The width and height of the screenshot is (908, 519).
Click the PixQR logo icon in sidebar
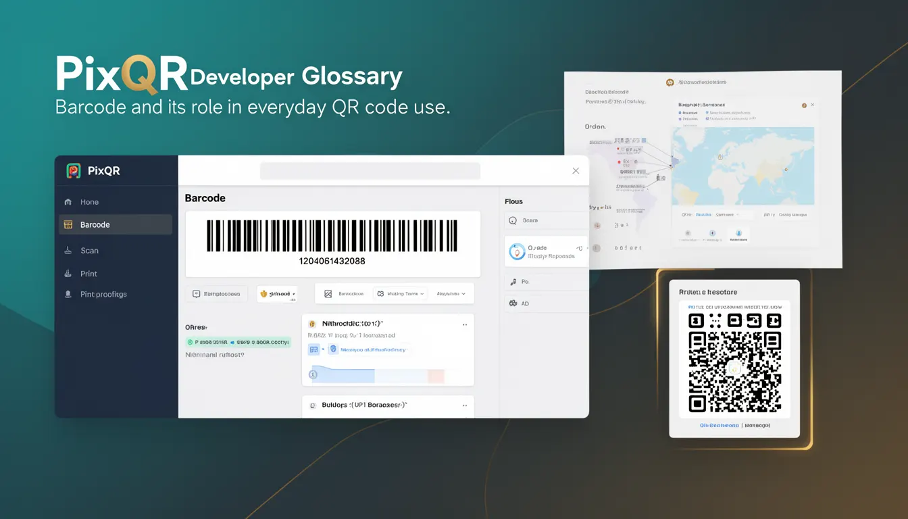[x=74, y=171]
